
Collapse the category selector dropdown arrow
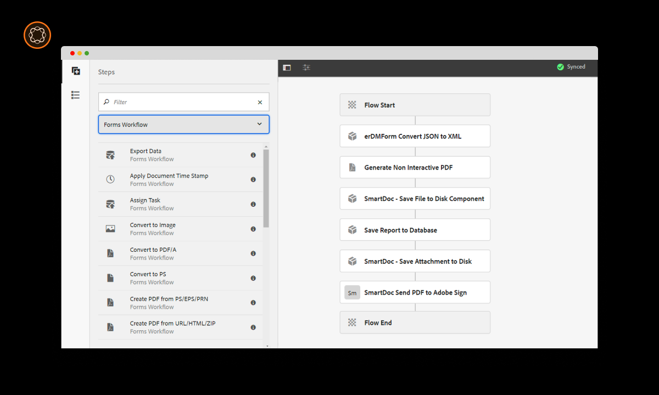point(259,125)
